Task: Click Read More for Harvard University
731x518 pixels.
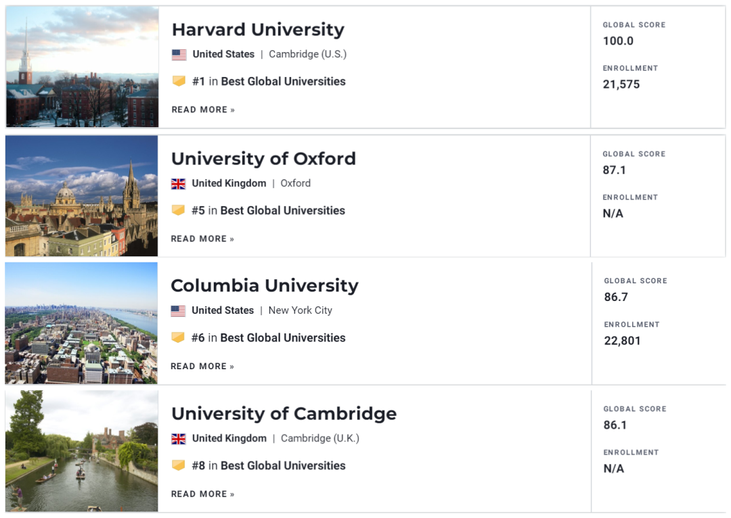Action: 203,110
